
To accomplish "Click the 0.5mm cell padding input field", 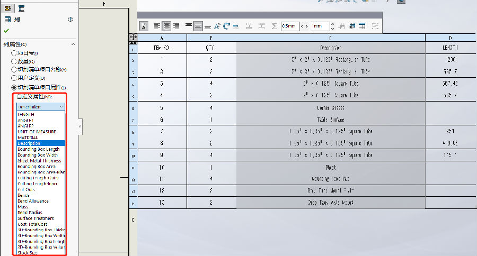I will [x=290, y=26].
